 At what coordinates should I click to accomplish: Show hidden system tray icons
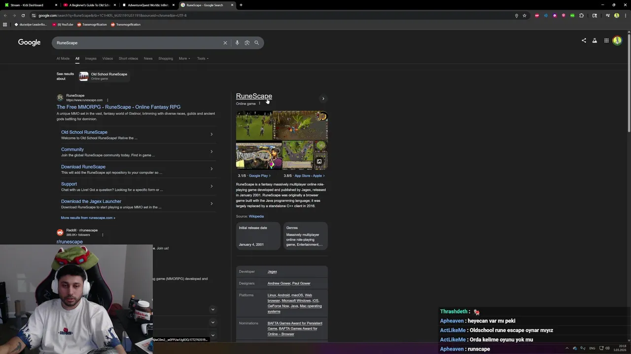(x=567, y=348)
